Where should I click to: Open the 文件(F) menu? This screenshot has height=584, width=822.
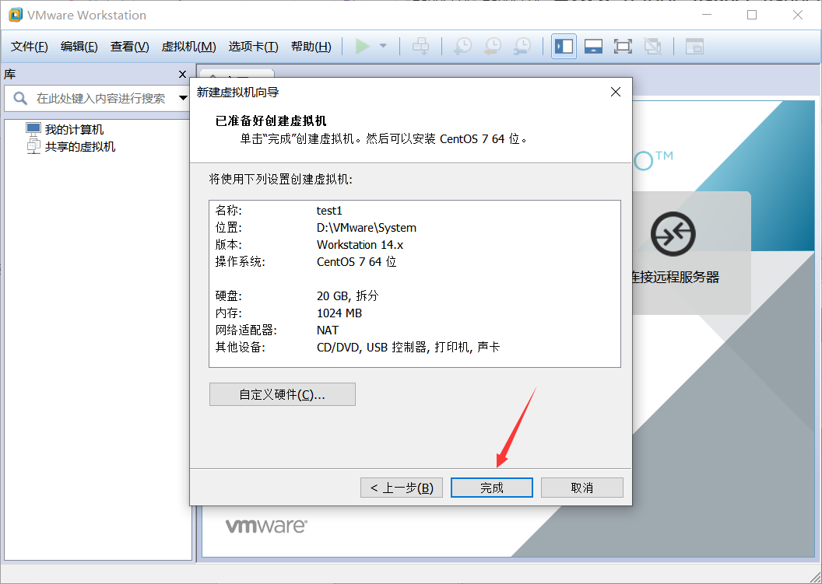[30, 47]
